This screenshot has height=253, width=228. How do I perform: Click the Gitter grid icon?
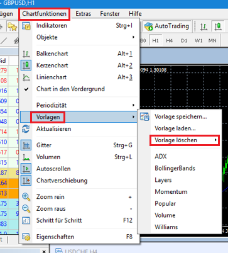pyautogui.click(x=26, y=145)
